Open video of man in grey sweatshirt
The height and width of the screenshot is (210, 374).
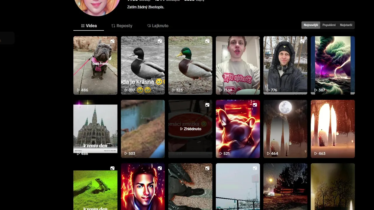[238, 65]
